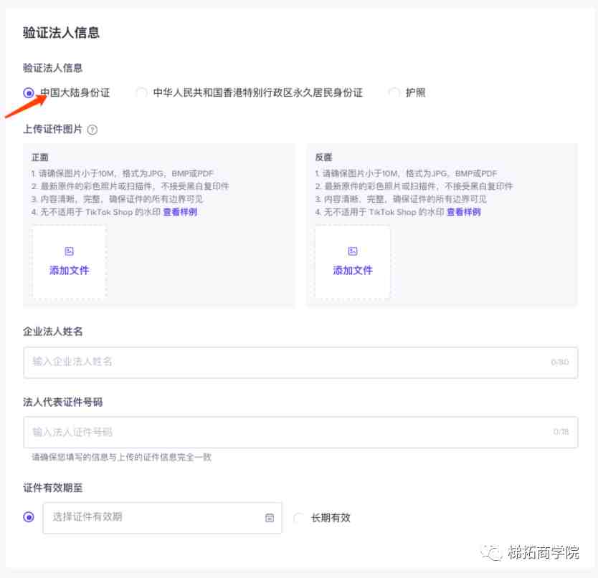Choose 护照 as document type
The width and height of the screenshot is (598, 578).
[394, 92]
